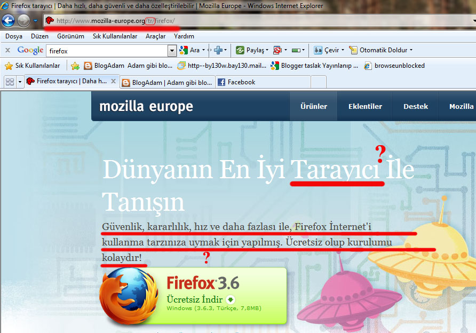Click the mozilla europe logo
Image resolution: width=476 pixels, height=333 pixels.
[x=146, y=106]
